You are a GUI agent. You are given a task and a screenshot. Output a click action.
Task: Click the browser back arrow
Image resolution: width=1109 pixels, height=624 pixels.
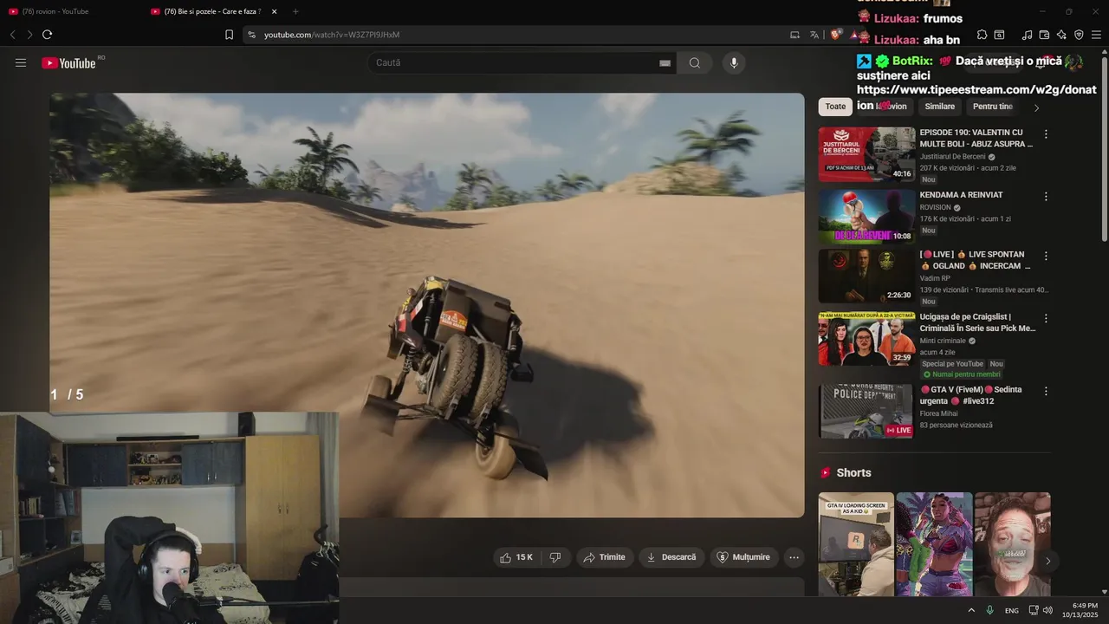click(x=12, y=35)
